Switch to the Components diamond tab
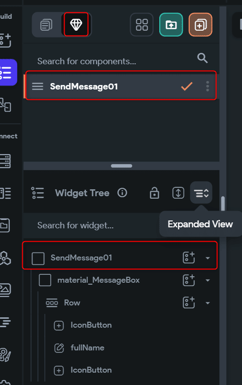 (76, 25)
